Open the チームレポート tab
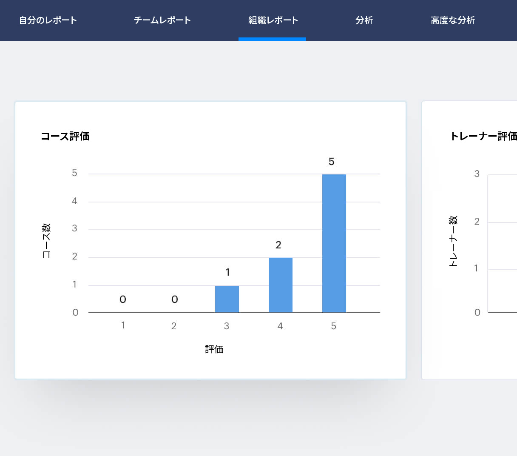The height and width of the screenshot is (456, 517). coord(162,20)
